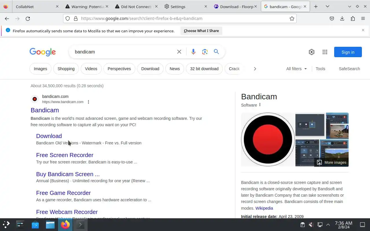
Task: Expand the All filters dropdown
Action: pyautogui.click(x=297, y=69)
